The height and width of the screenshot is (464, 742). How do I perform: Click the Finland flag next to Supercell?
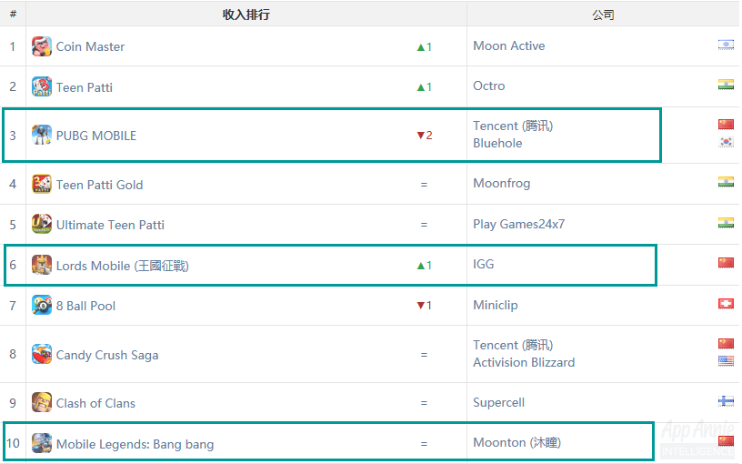[x=726, y=401]
